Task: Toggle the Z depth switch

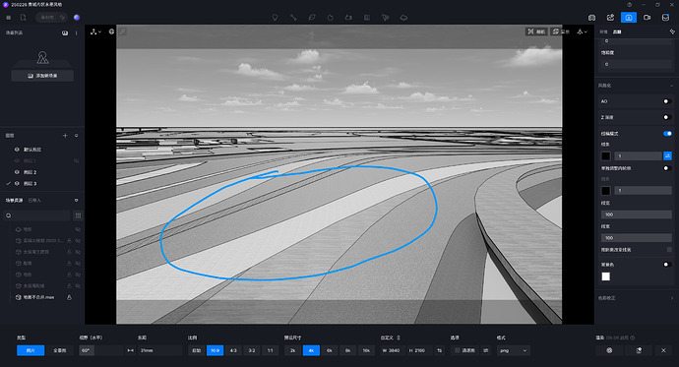Action: 667,117
